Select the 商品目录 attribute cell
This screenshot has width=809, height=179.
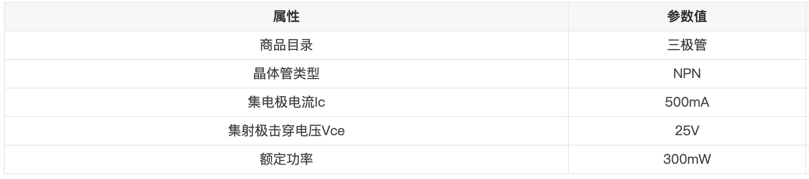click(x=286, y=45)
